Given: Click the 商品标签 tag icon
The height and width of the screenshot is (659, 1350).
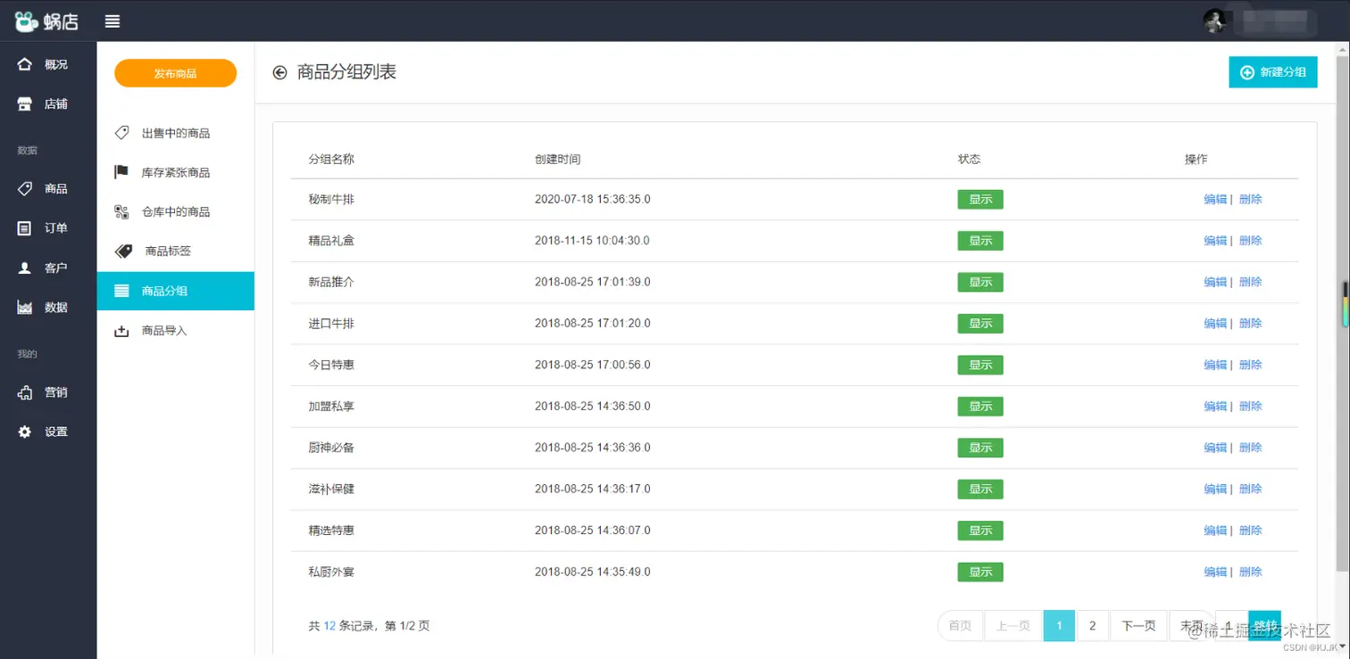Looking at the screenshot, I should [x=124, y=251].
